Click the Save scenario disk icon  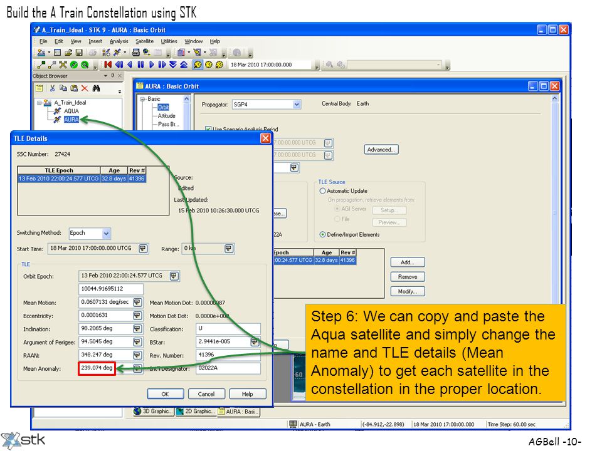(x=79, y=53)
